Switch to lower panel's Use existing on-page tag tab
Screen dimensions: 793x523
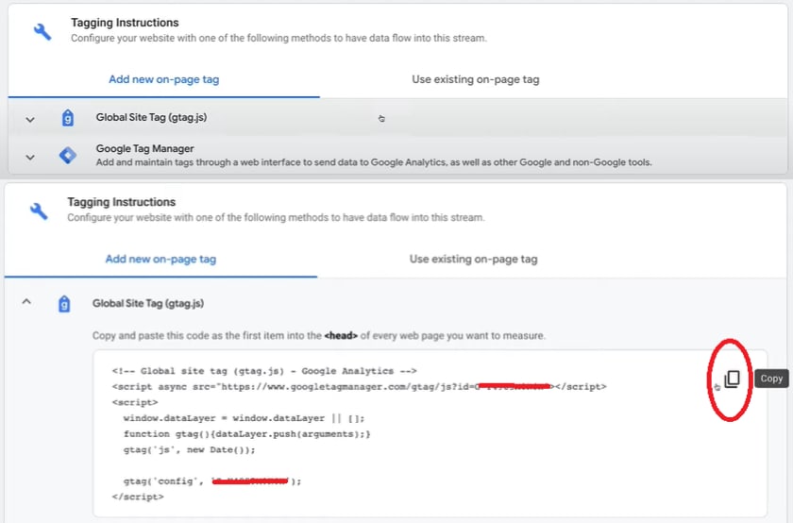(473, 259)
